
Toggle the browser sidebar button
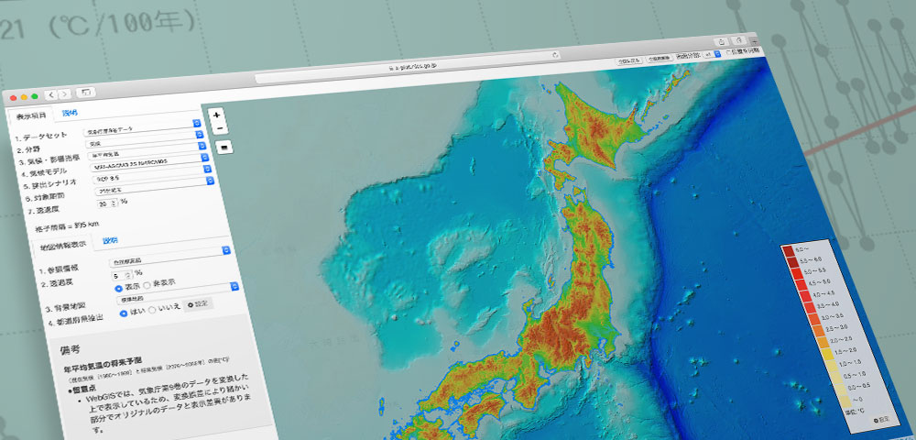tap(86, 93)
